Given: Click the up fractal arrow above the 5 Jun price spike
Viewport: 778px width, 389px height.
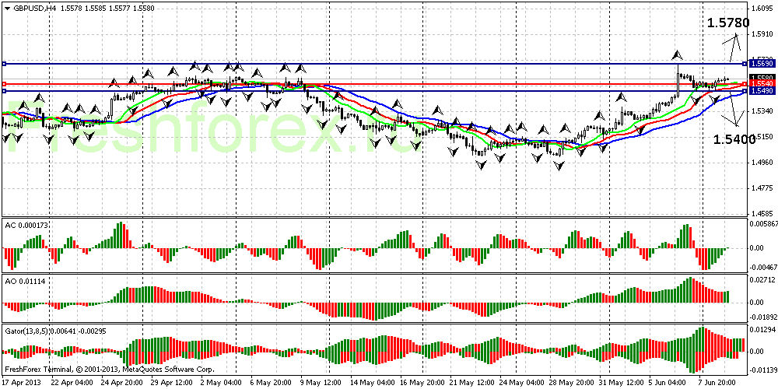Looking at the screenshot, I should [678, 54].
